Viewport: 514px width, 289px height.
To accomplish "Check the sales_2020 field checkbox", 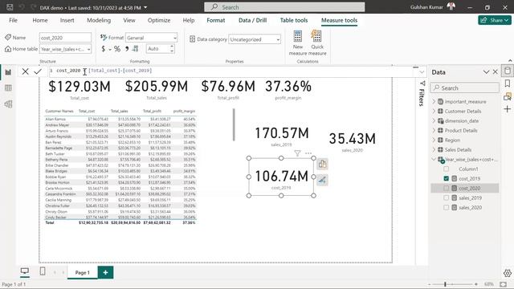I will pyautogui.click(x=447, y=207).
